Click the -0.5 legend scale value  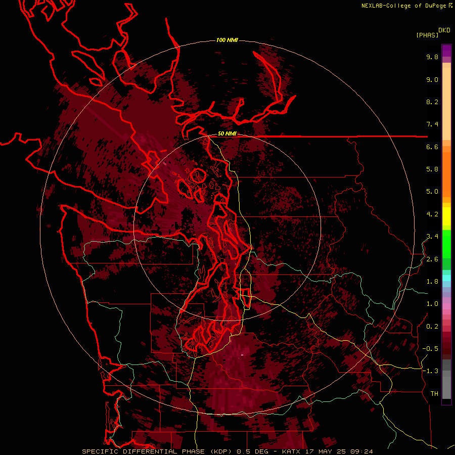click(x=430, y=349)
